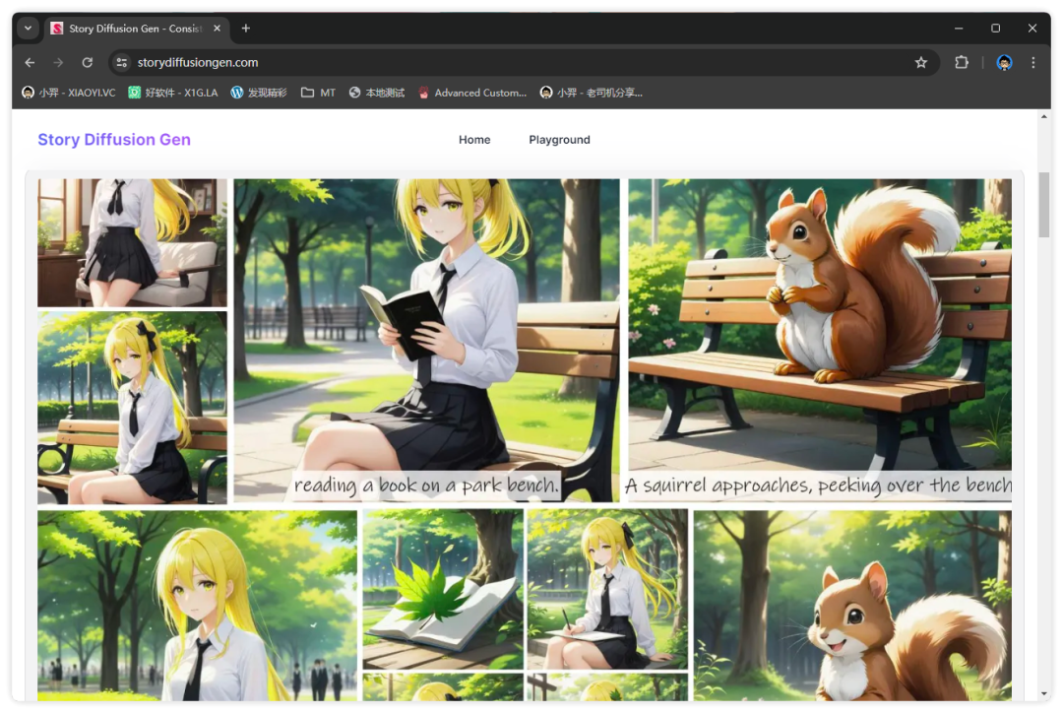1063x713 pixels.
Task: View site information icon in address bar
Action: pyautogui.click(x=121, y=62)
